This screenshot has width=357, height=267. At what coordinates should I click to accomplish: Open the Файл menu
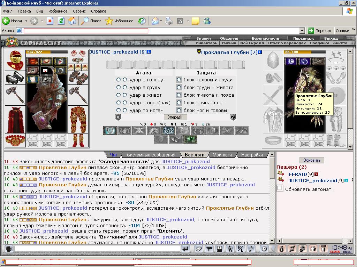[x=8, y=11]
